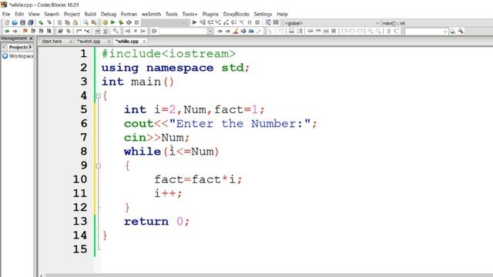
Task: Jump forward with the right arrow
Action: tap(15, 31)
